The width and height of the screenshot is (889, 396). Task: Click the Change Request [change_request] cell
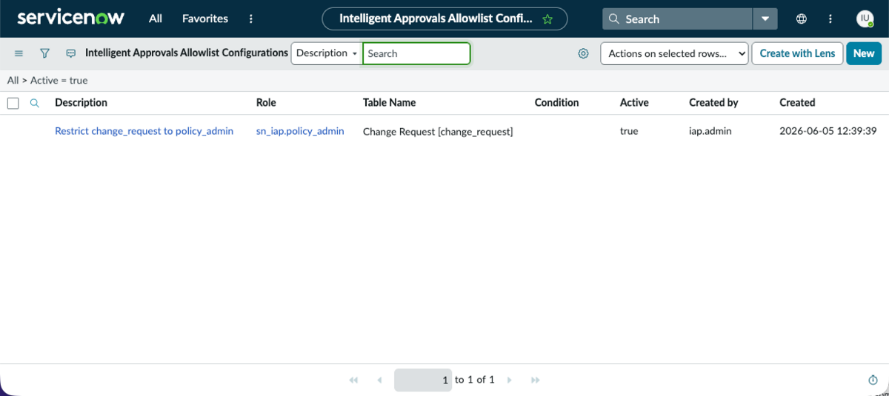click(x=438, y=132)
